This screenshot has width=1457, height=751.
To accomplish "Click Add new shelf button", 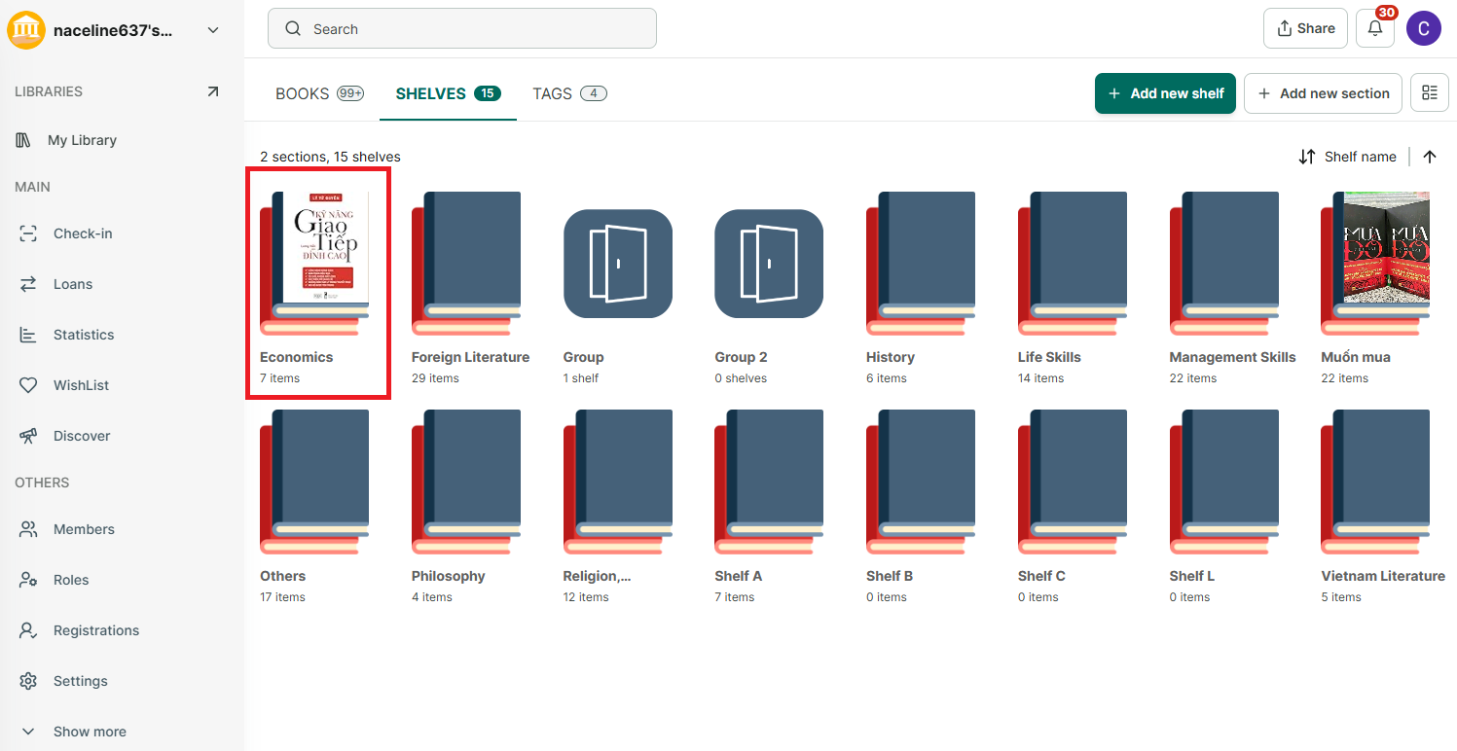I will pyautogui.click(x=1165, y=93).
